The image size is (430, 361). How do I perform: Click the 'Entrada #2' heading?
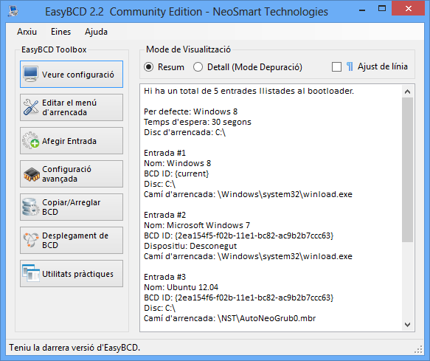pos(164,215)
